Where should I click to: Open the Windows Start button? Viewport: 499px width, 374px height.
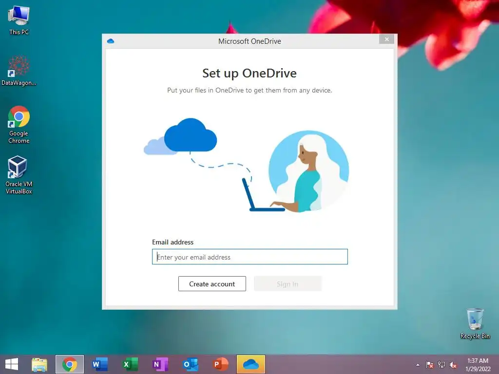[x=12, y=364]
